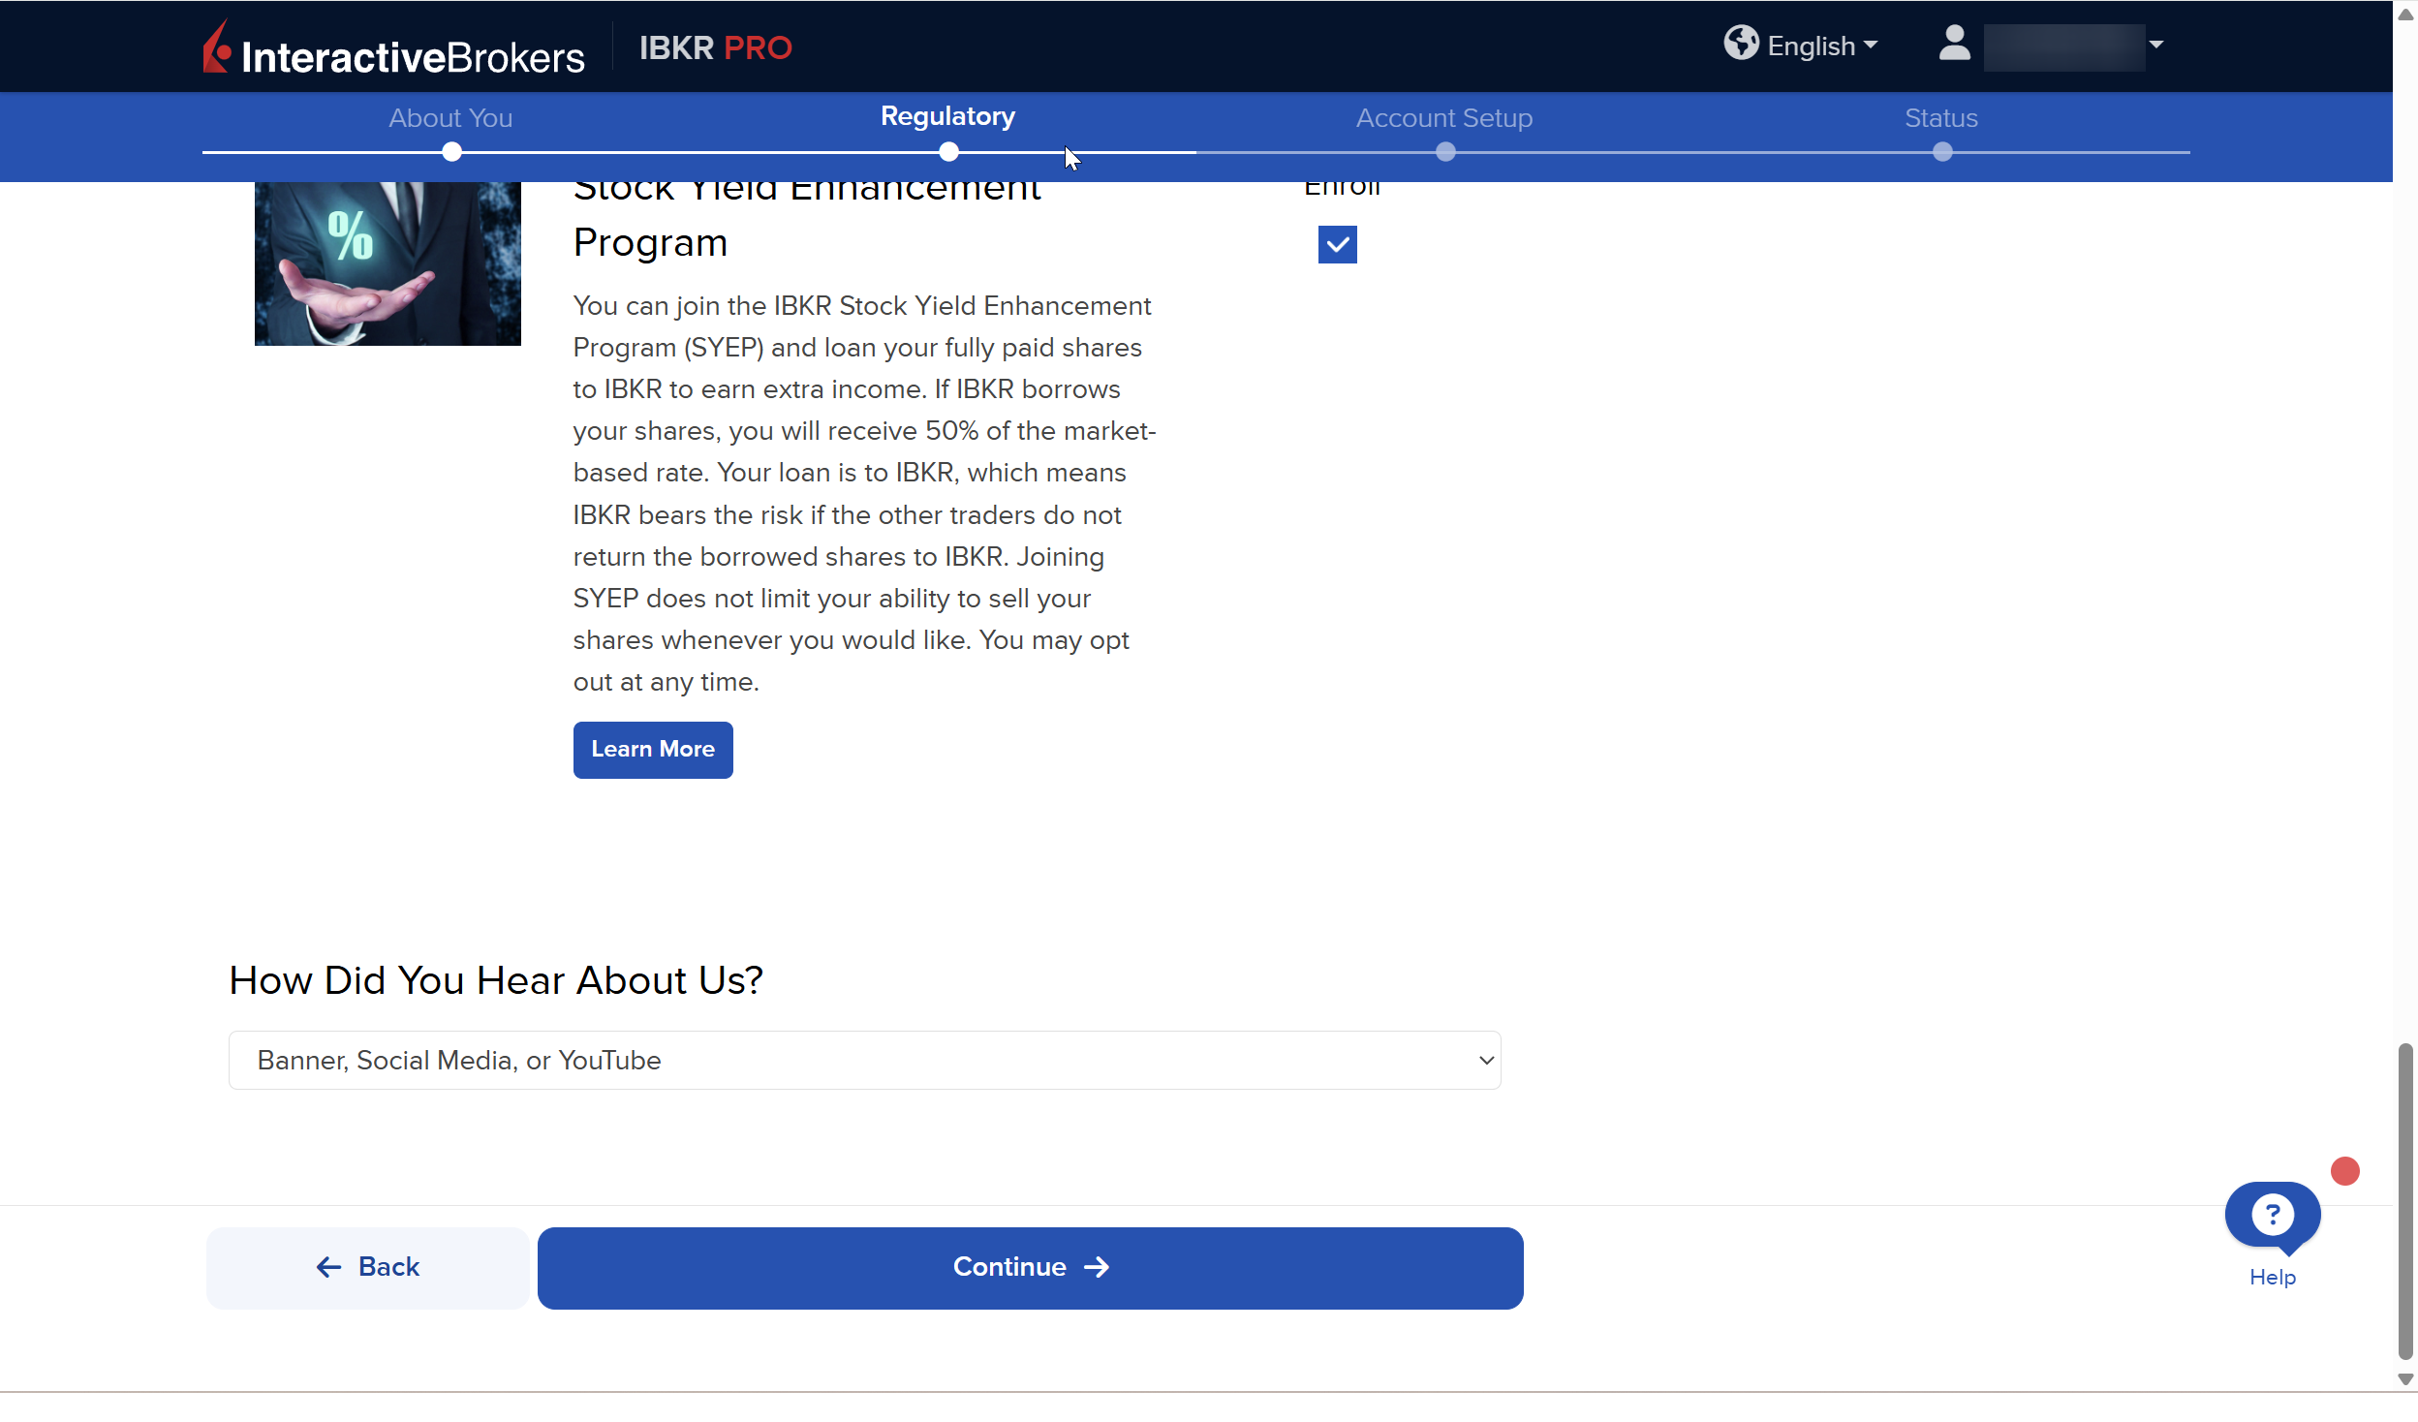Click the scrollbar up arrow
This screenshot has height=1422, width=2418.
click(x=2404, y=15)
